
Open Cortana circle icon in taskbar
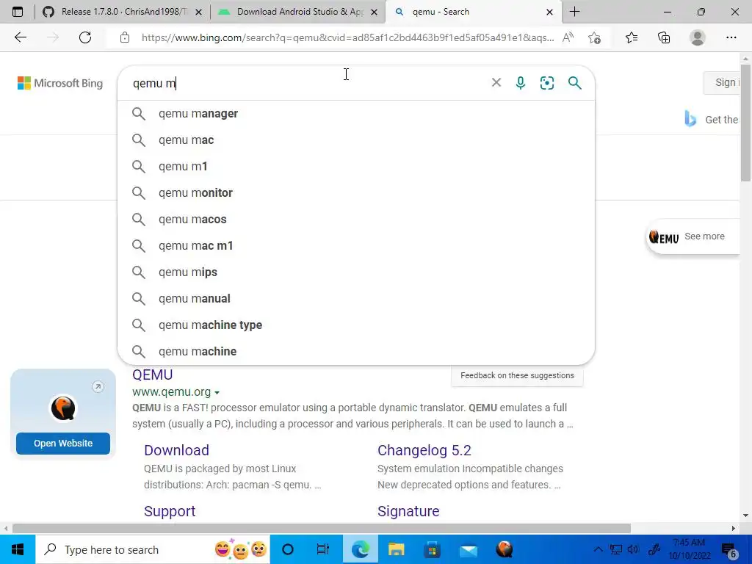pos(288,549)
